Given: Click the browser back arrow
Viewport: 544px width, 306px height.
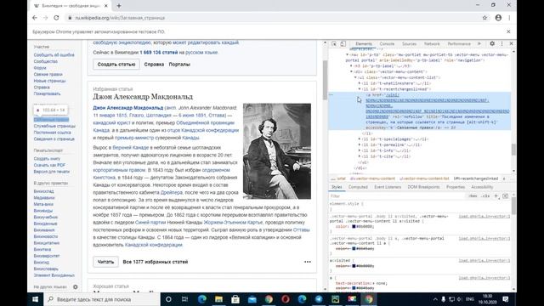Looking at the screenshot, I should 35,18.
